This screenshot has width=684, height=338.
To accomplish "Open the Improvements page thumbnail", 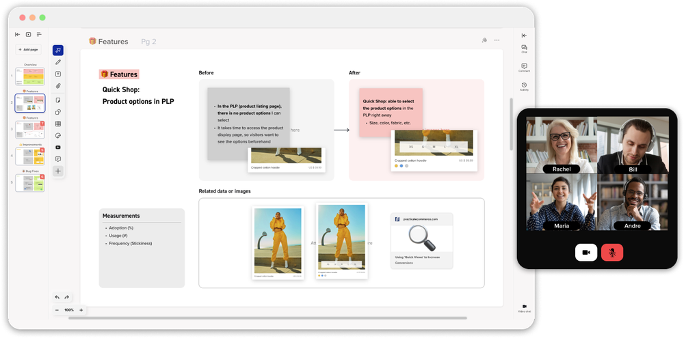I will [x=30, y=156].
